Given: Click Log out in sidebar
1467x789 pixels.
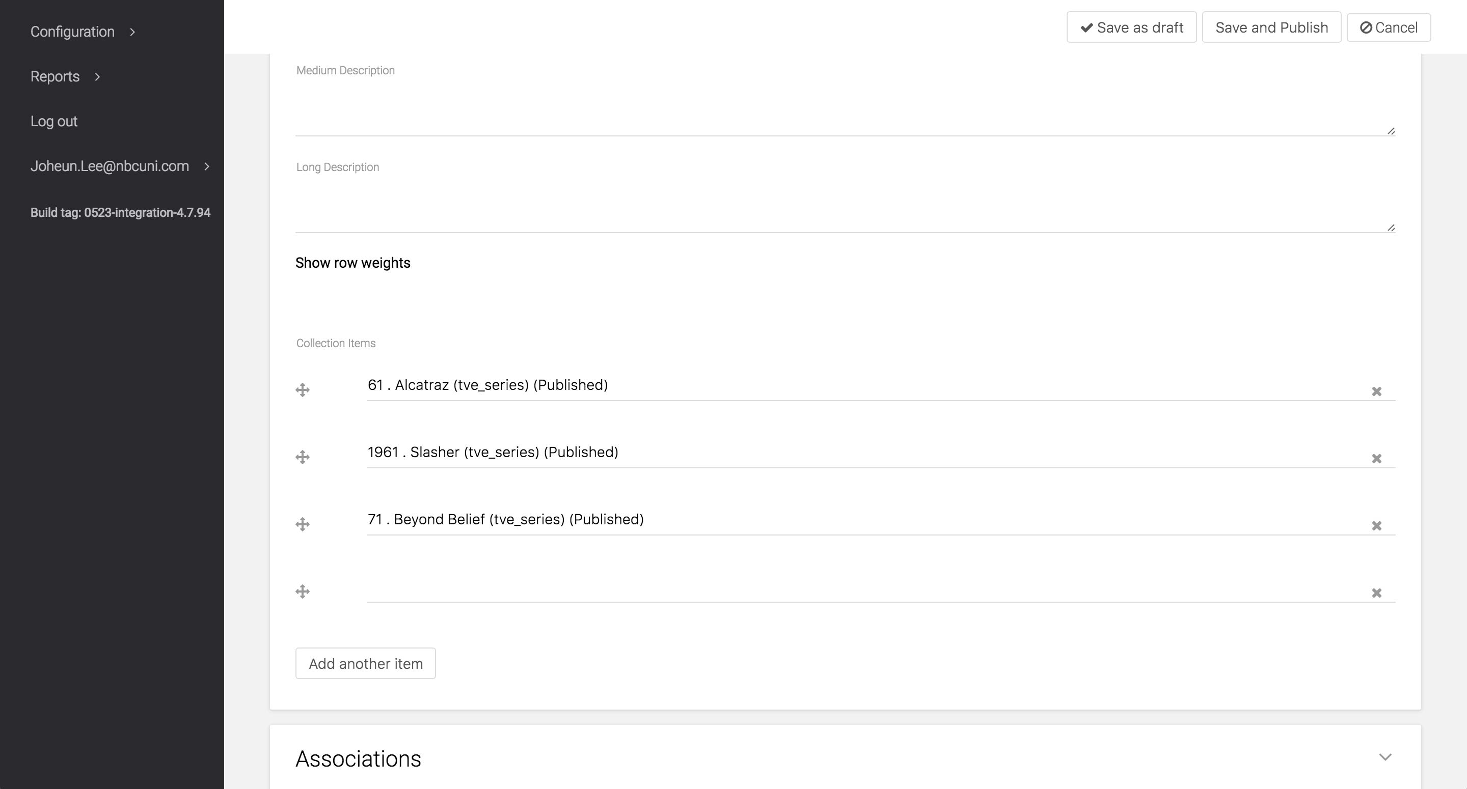Looking at the screenshot, I should click(x=53, y=121).
